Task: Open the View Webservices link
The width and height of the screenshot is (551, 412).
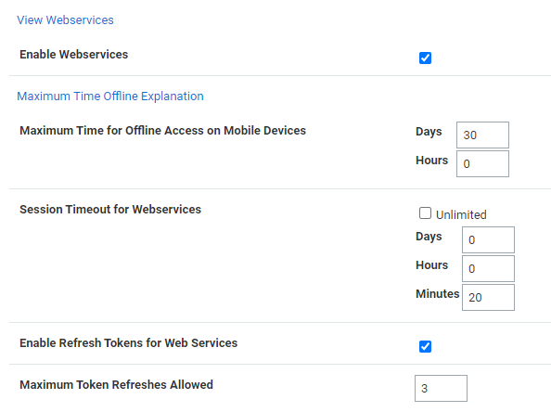Action: point(65,20)
